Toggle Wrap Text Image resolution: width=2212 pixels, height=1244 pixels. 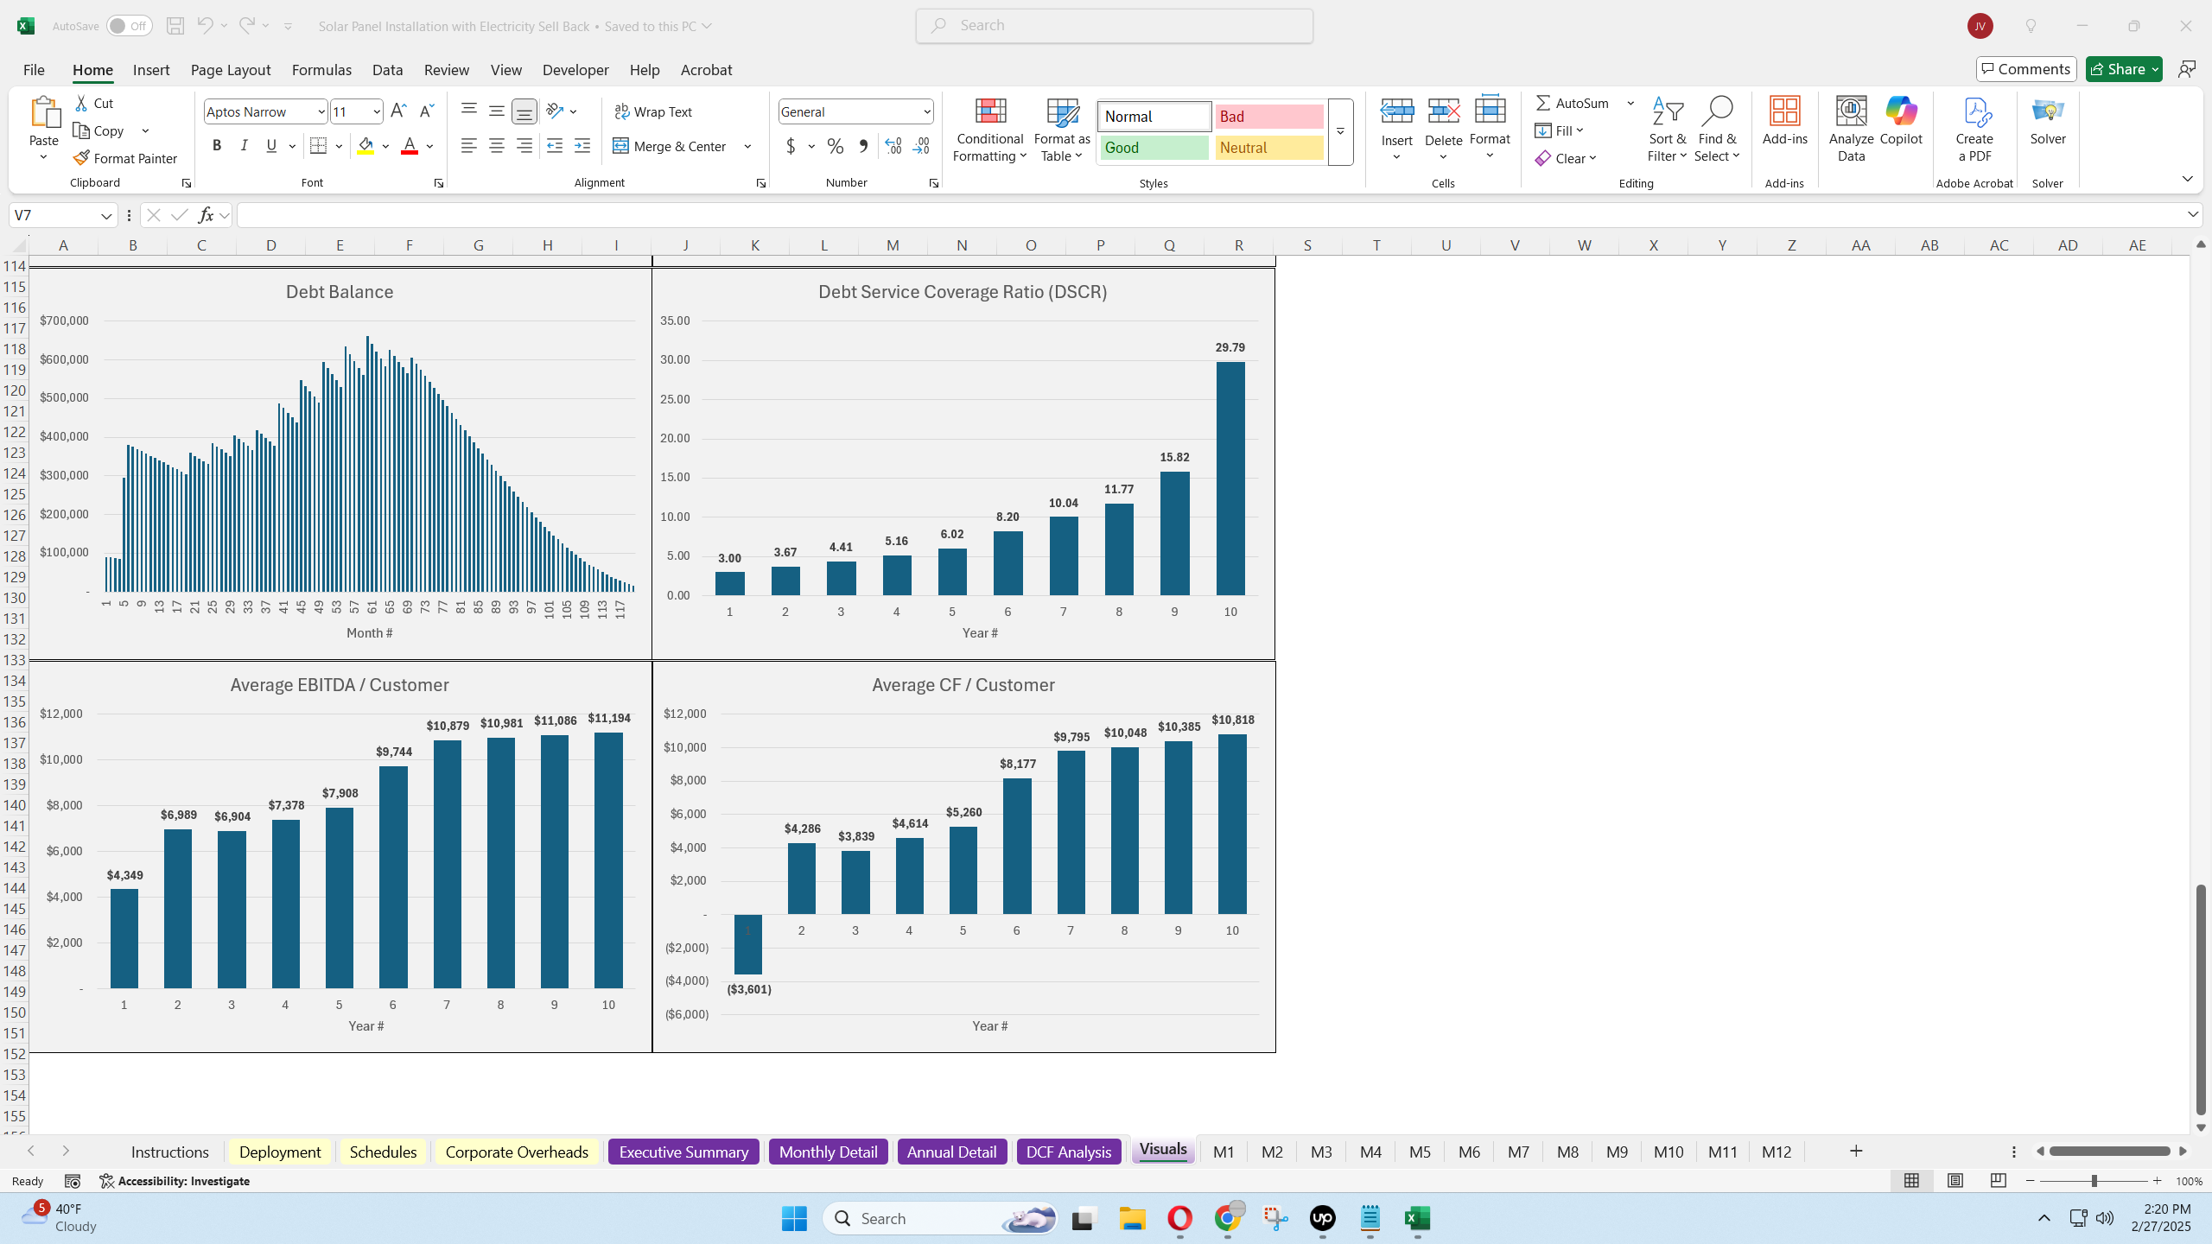[x=653, y=111]
